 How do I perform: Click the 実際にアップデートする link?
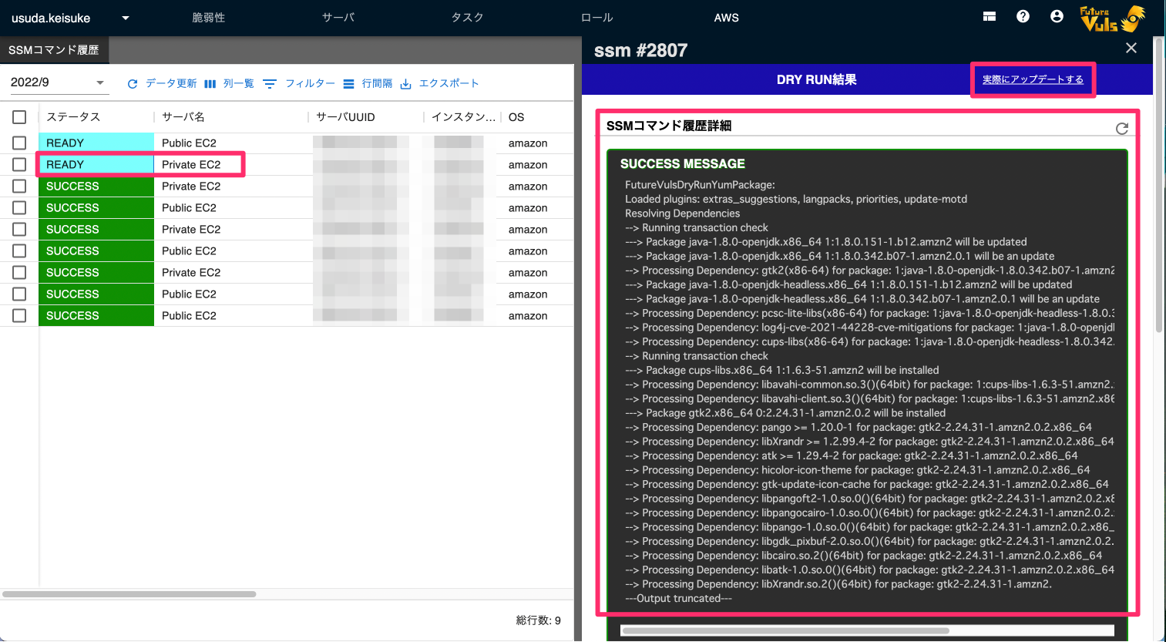(x=1033, y=79)
